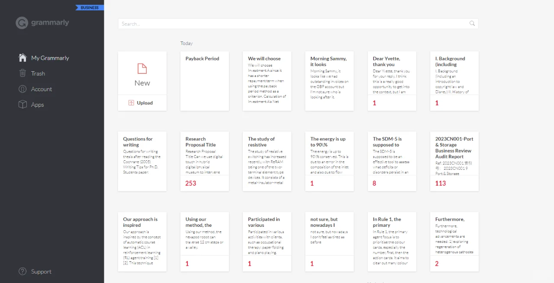Click alert count 2 on Furthermore card
Image resolution: width=554 pixels, height=283 pixels.
437,264
